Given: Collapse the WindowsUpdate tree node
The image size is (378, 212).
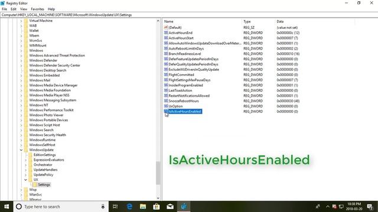Looking at the screenshot, I should pos(21,150).
